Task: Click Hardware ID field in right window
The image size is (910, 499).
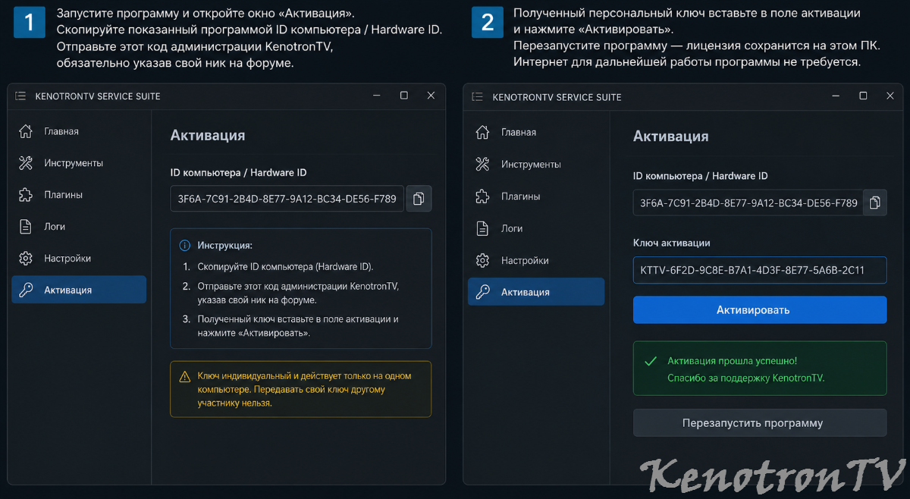Action: tap(748, 202)
